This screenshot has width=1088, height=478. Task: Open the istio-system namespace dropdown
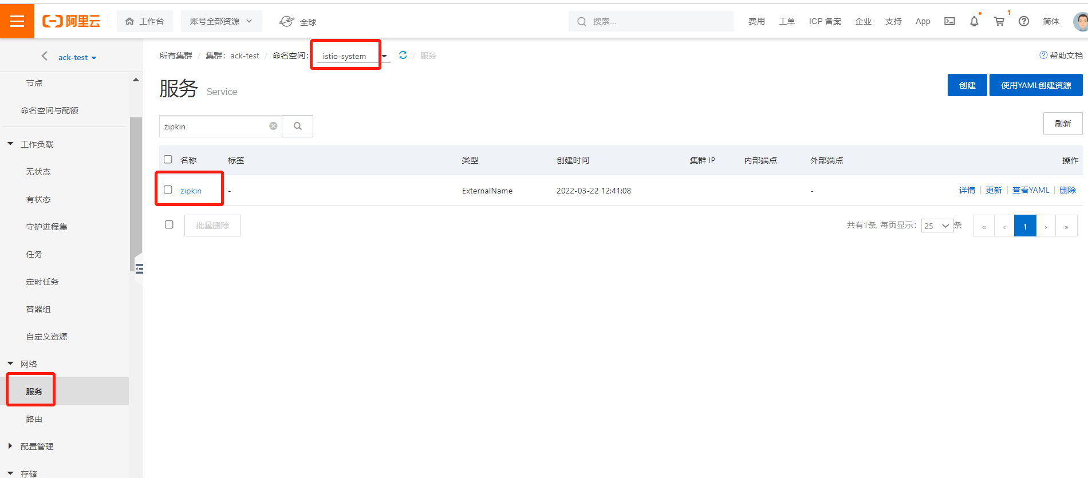(354, 56)
